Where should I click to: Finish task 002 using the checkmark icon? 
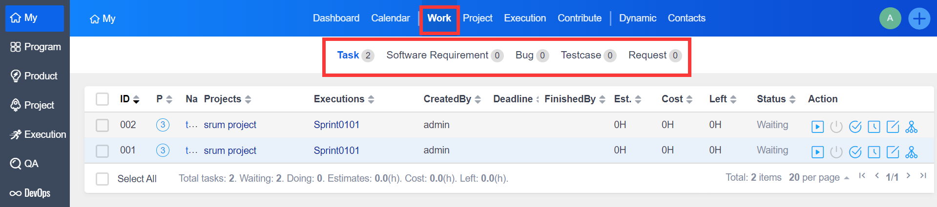tap(855, 127)
